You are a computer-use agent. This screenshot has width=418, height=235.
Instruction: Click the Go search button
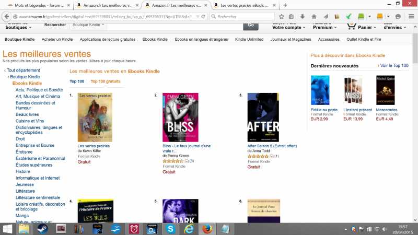251,26
